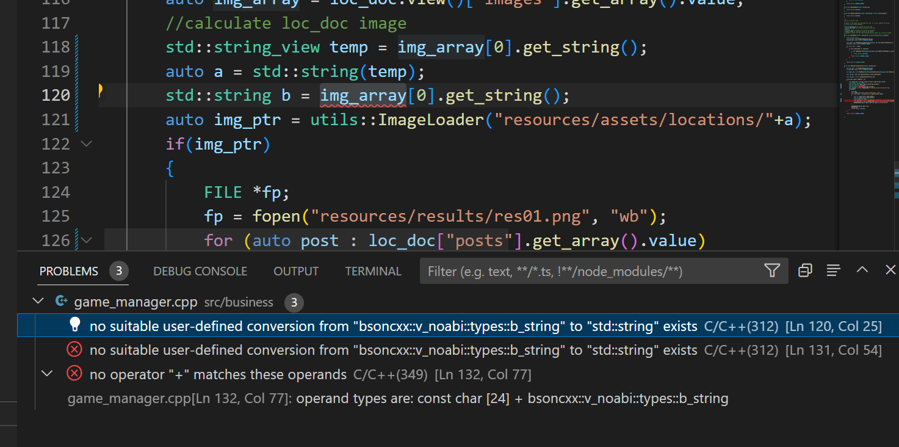Click the lightbulb icon on the selected problem row
Screen dimensions: 899x447
74,325
